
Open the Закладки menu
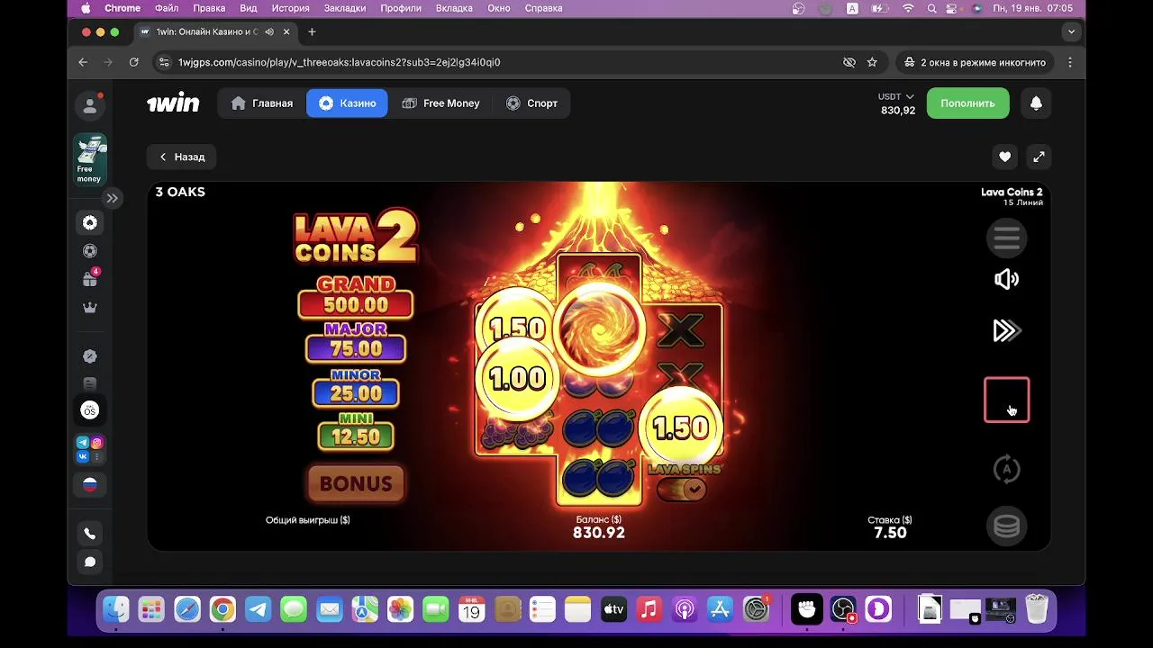(x=345, y=8)
